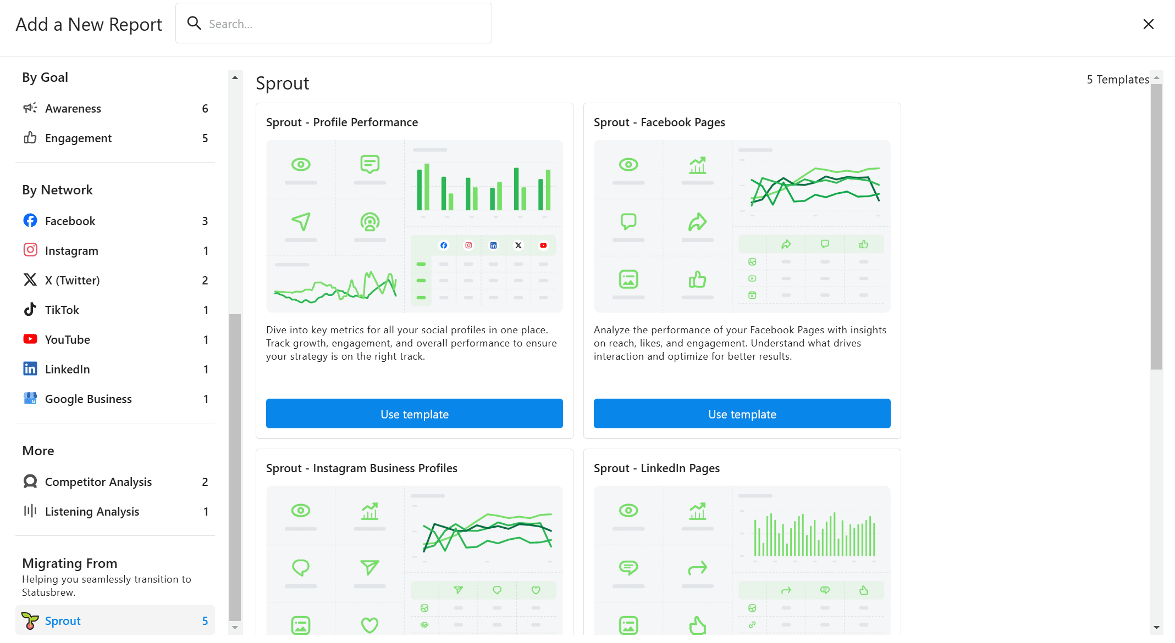Click sidebar scrollbar up arrow
Viewport: 1175px width, 643px height.
pyautogui.click(x=235, y=77)
